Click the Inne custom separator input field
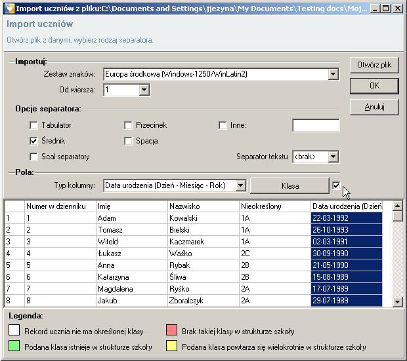Image resolution: width=407 pixels, height=361 pixels. click(316, 125)
